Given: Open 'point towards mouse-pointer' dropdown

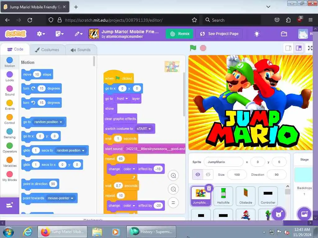Looking at the screenshot, I should click(61, 198).
